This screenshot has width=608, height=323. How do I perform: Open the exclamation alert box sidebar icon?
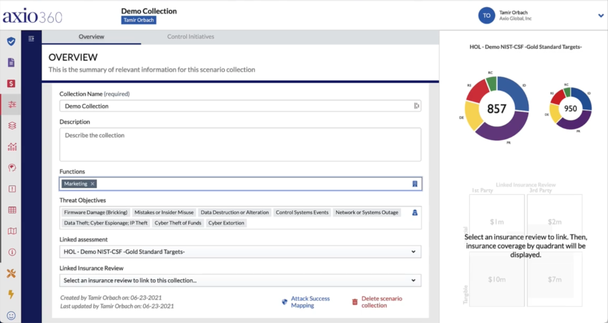pyautogui.click(x=12, y=188)
